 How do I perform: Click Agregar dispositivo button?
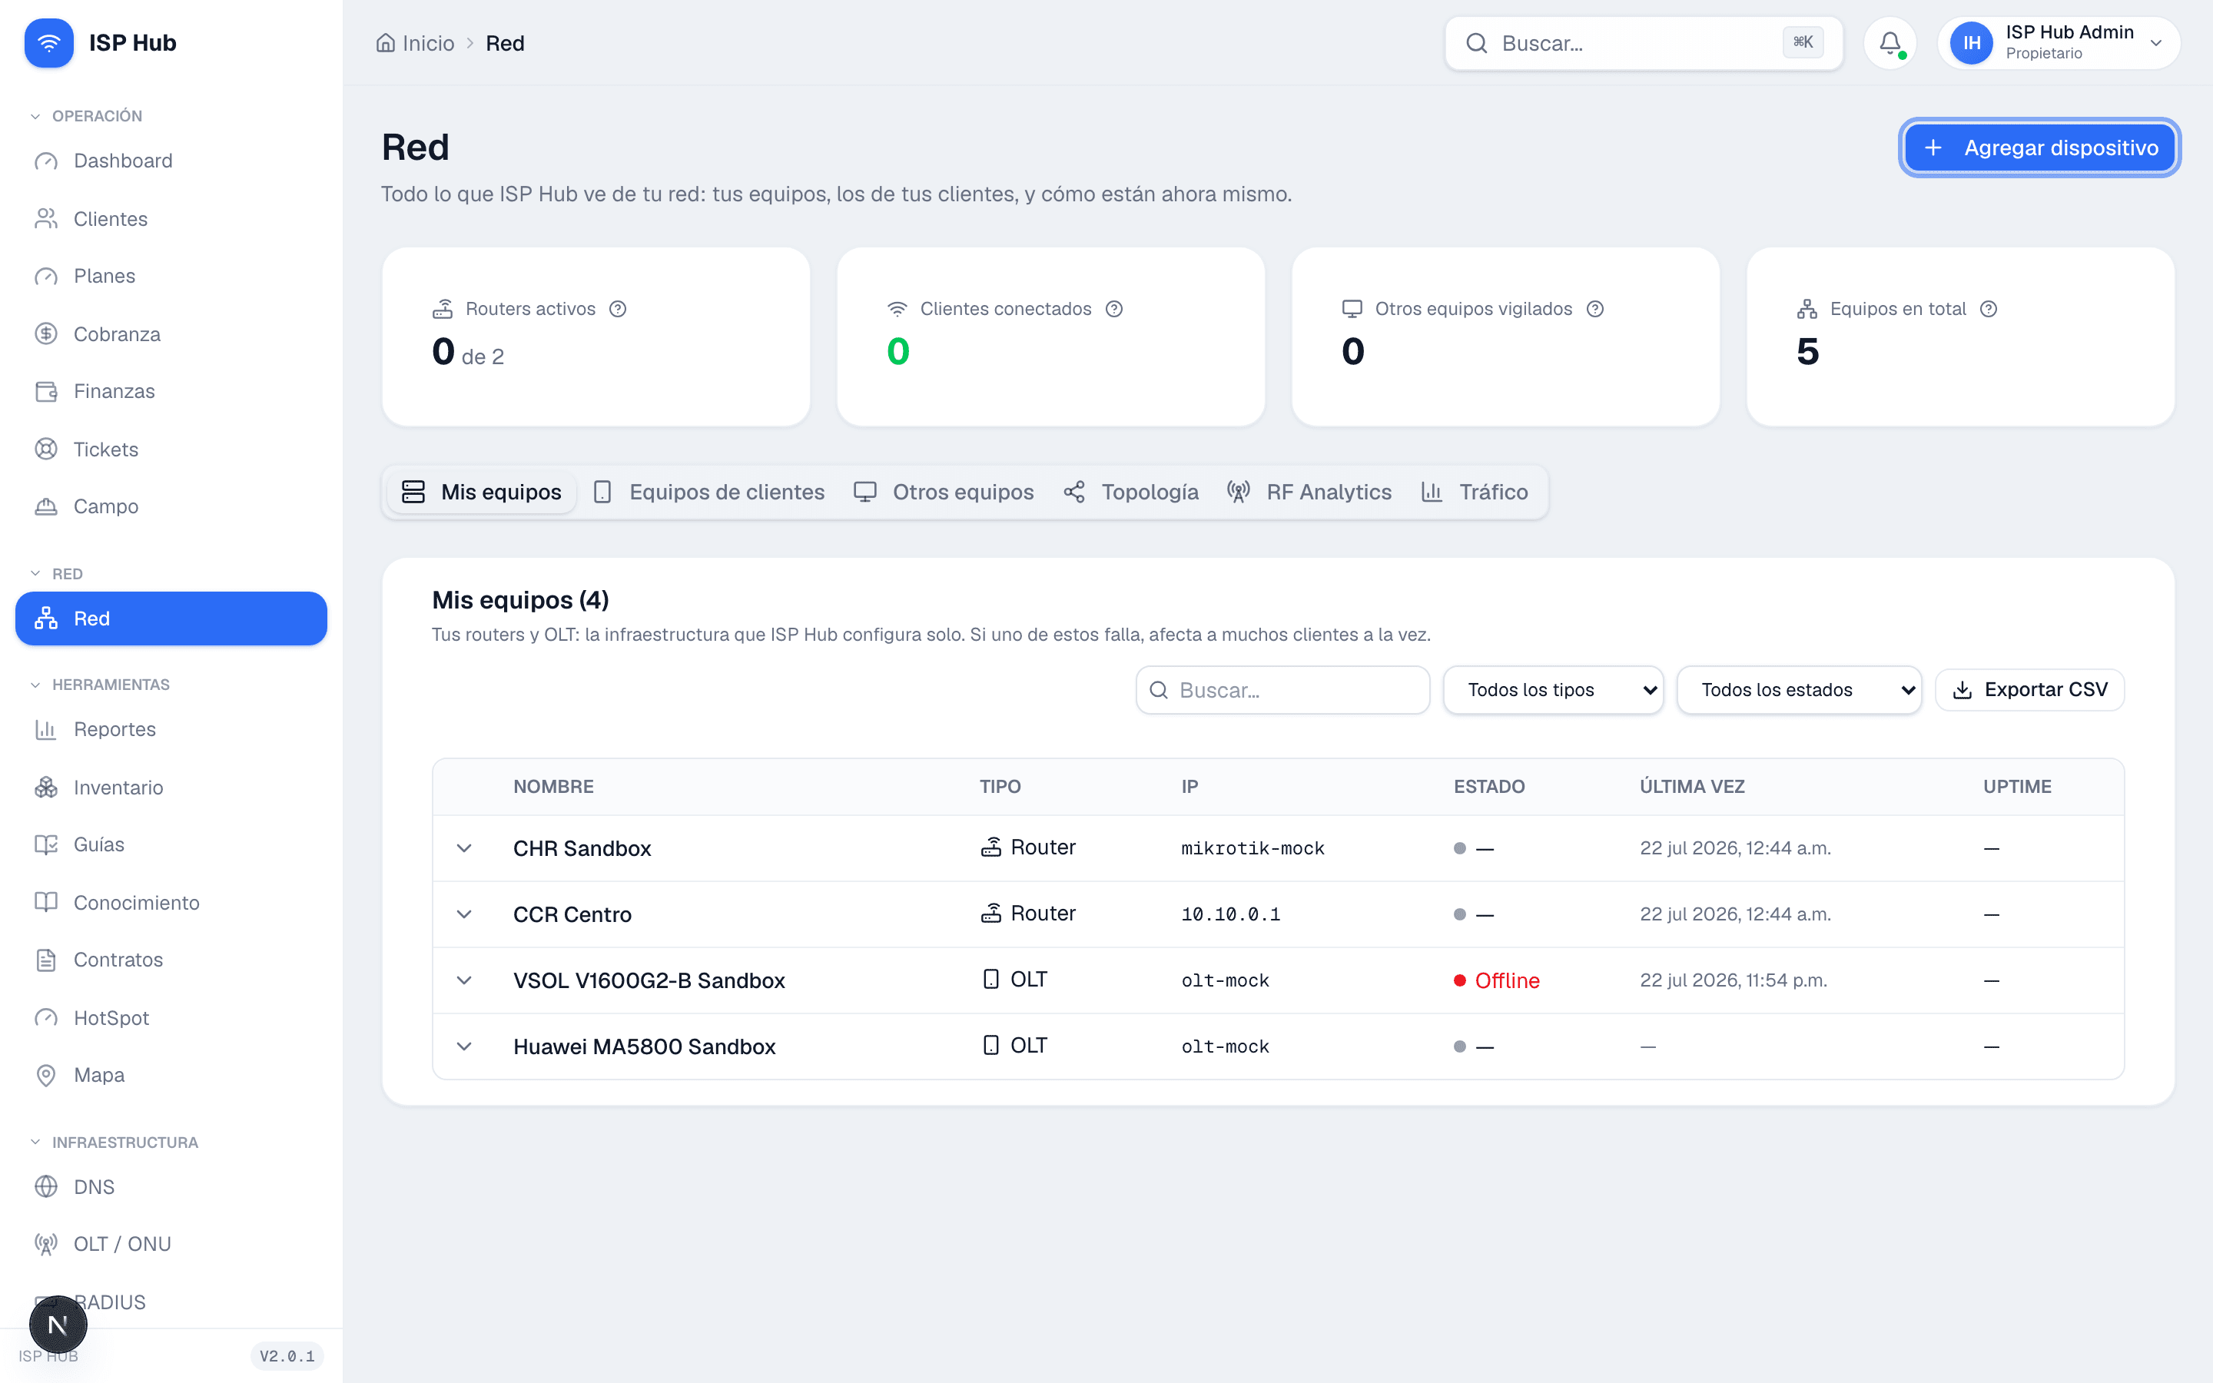(x=2040, y=148)
